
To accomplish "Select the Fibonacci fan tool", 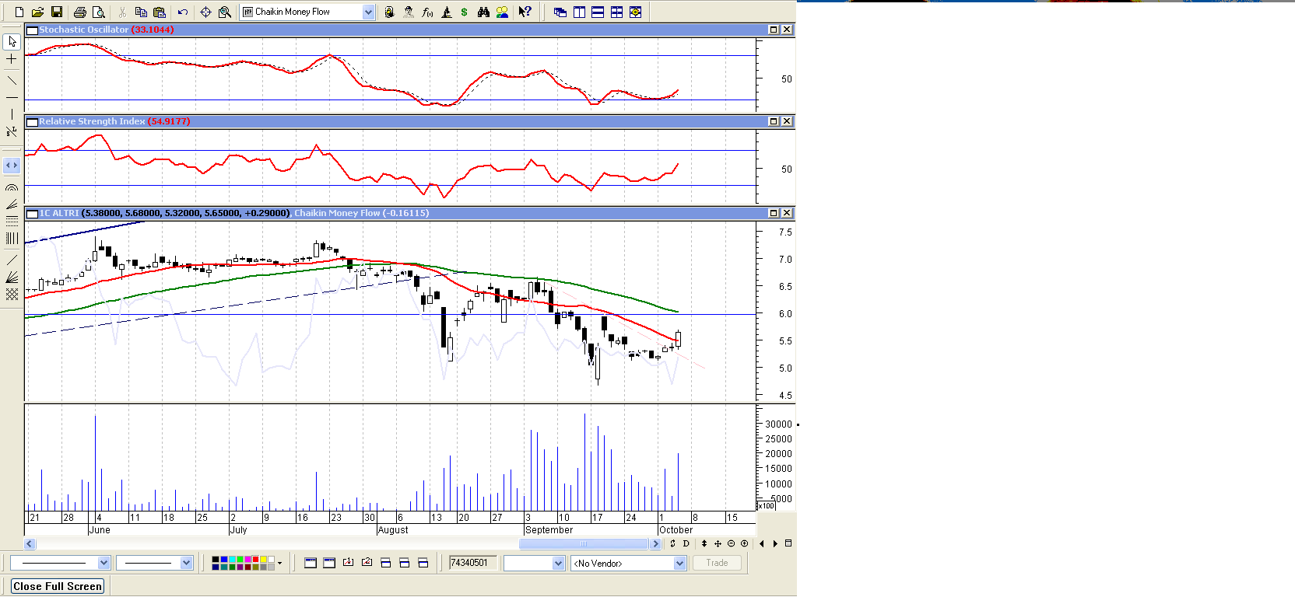I will (12, 204).
